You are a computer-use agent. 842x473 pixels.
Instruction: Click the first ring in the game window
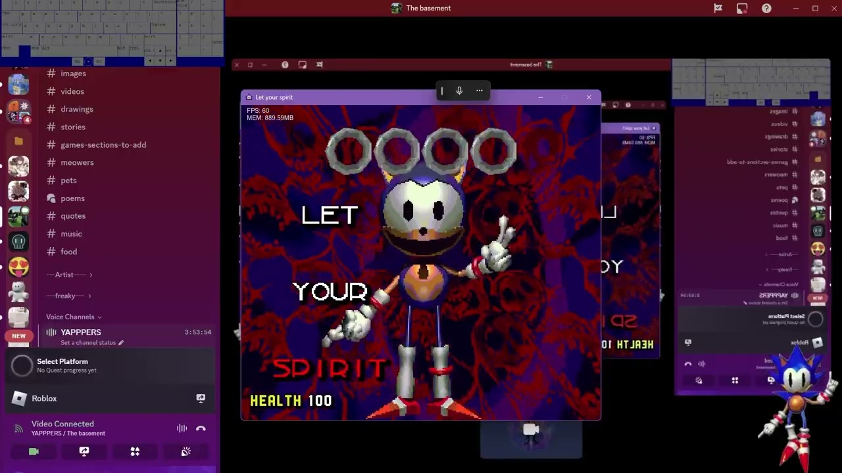point(349,151)
